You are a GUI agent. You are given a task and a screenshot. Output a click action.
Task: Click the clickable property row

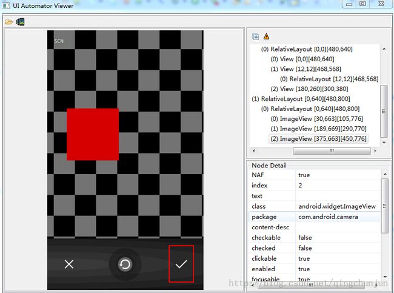(x=315, y=258)
